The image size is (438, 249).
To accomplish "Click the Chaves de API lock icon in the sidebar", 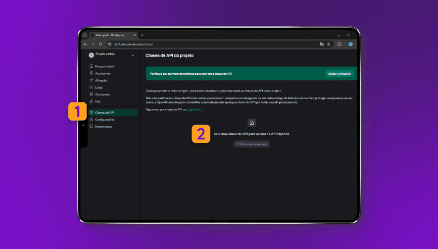I will 92,113.
